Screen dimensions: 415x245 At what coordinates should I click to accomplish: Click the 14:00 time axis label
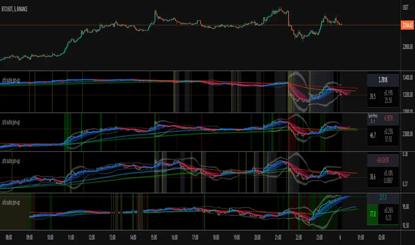point(133,237)
